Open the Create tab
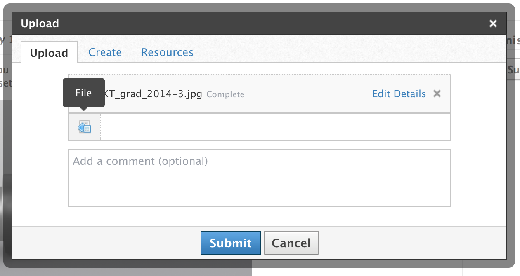 tap(105, 52)
